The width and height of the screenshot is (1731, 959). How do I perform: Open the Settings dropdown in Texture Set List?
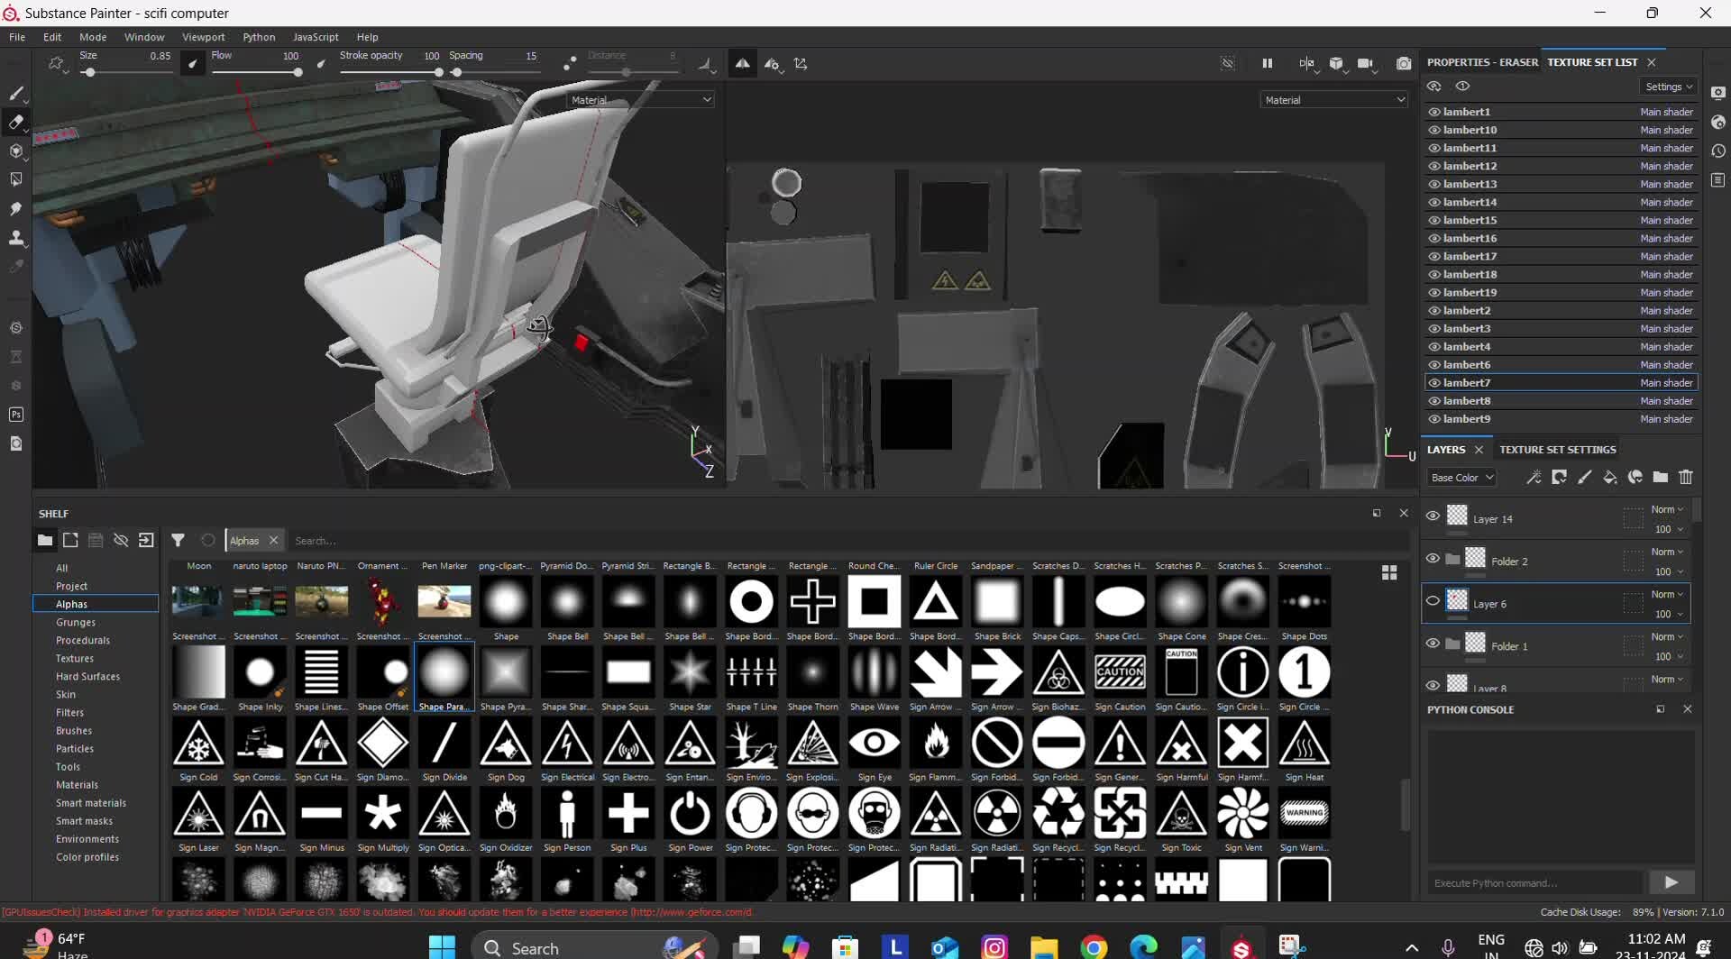(1667, 86)
